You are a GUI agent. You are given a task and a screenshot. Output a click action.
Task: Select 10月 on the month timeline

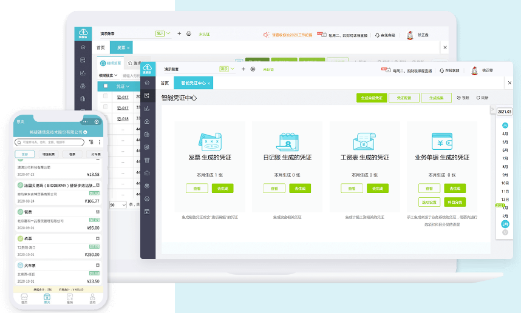coord(505,183)
